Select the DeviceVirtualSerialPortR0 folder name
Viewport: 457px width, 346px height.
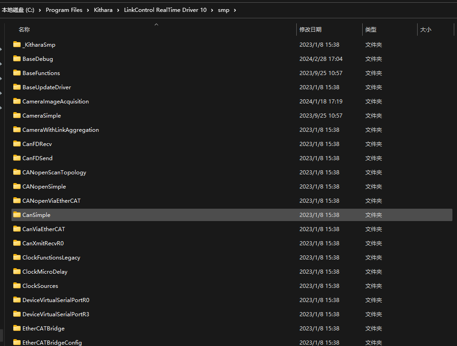[56, 300]
